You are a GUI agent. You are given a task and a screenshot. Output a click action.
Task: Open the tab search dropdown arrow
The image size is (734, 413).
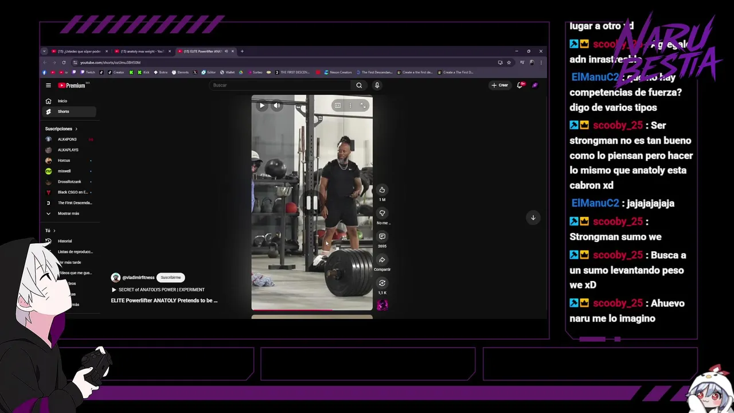pos(44,52)
